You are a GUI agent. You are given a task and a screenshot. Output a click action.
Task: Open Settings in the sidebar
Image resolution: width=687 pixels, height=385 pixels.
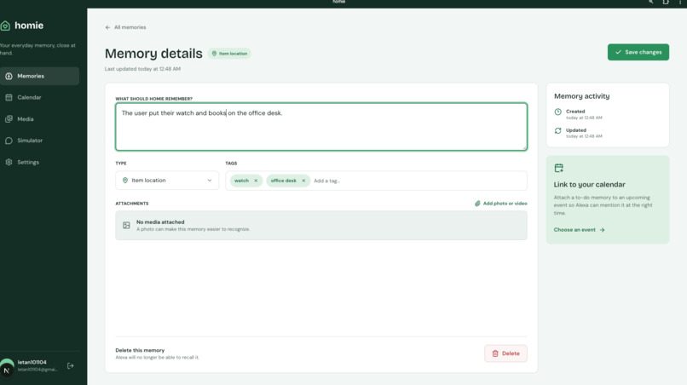click(39, 162)
